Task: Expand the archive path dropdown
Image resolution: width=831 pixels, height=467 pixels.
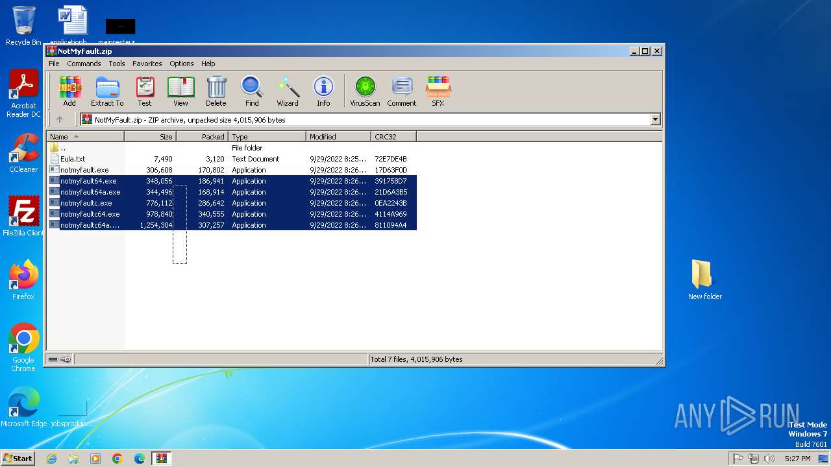Action: click(655, 119)
